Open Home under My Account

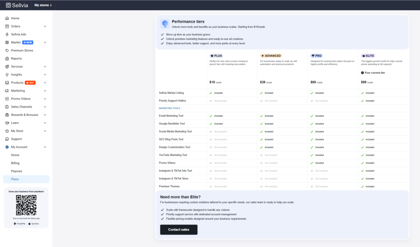click(15, 155)
